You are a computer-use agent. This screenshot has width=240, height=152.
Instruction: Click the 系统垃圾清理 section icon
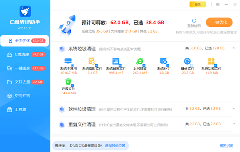click(62, 49)
